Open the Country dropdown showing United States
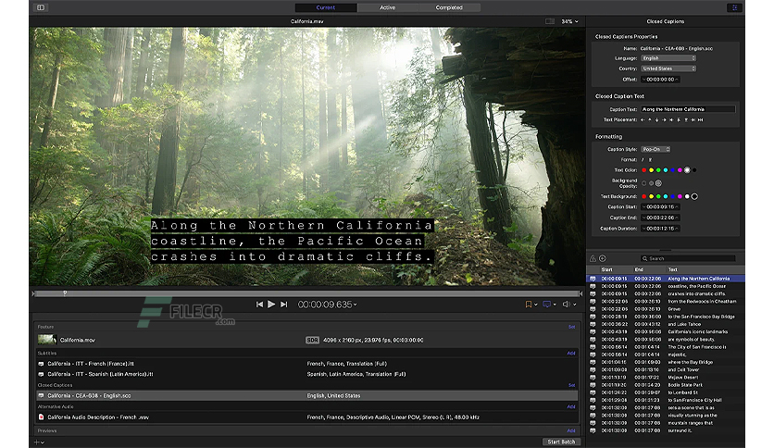The width and height of the screenshot is (774, 448). (x=668, y=68)
